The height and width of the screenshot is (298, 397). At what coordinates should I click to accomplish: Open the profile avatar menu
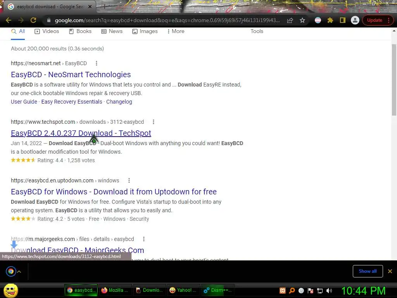[x=355, y=20]
